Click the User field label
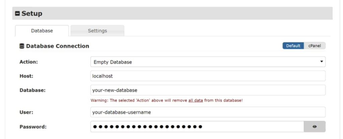This screenshot has height=139, width=343. tap(26, 112)
